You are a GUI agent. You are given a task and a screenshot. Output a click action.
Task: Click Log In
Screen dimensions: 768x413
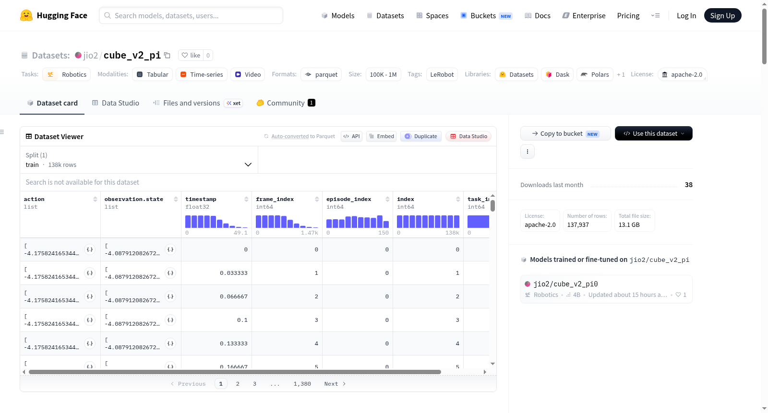tap(686, 15)
